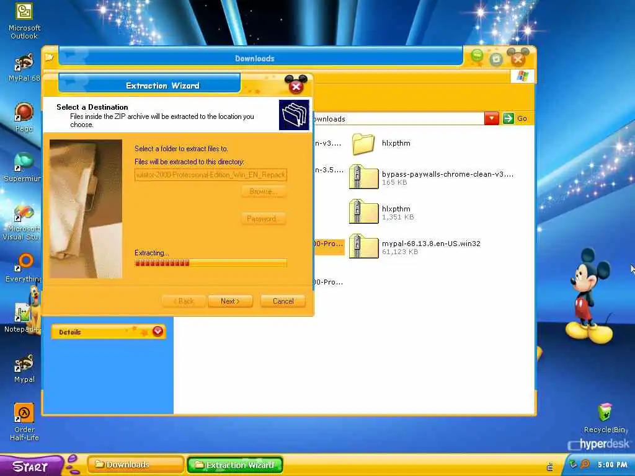
Task: Expand the Details panel in Downloads sidebar
Action: (158, 332)
